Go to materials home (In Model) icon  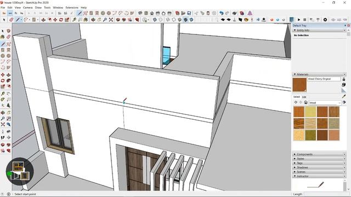(306, 102)
